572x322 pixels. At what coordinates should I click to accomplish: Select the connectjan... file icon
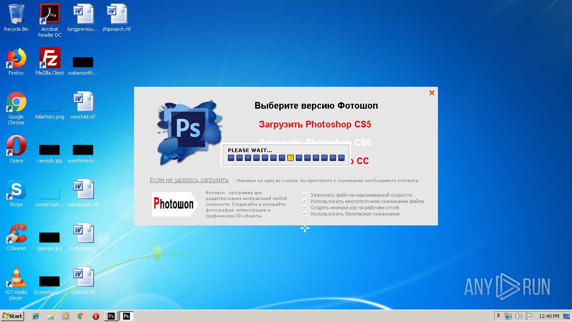[x=50, y=197]
